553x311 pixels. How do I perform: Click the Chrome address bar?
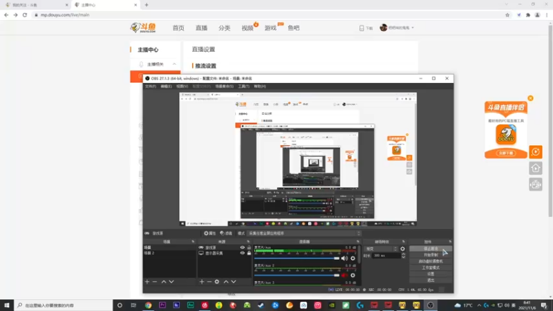point(268,15)
